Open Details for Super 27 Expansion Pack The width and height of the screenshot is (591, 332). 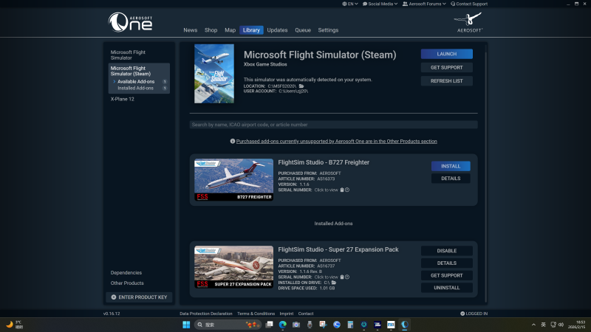point(447,263)
